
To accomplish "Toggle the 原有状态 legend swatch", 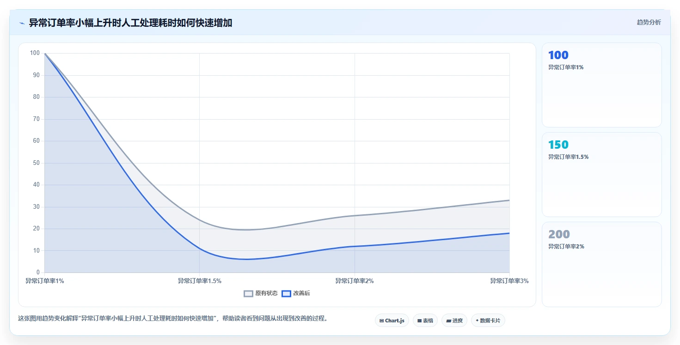I will click(248, 293).
